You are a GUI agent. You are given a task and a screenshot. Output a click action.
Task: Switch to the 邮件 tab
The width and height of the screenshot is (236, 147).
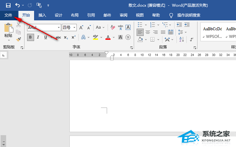107,15
